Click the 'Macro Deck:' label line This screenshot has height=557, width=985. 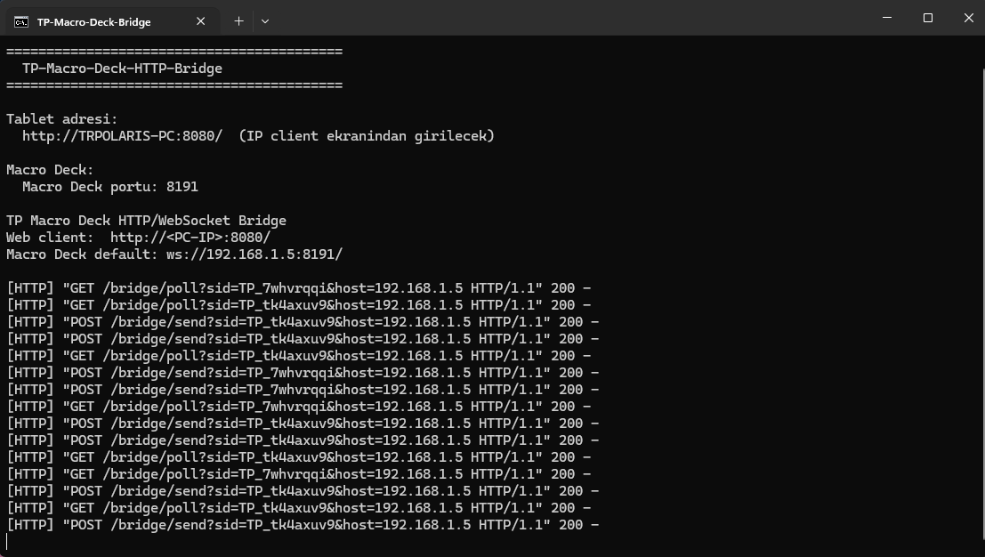point(50,170)
